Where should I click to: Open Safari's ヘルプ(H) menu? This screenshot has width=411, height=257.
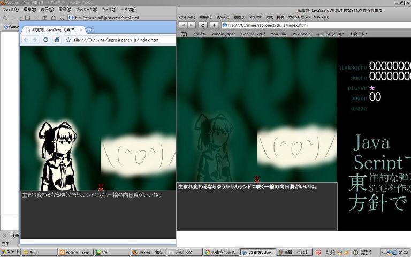tap(321, 17)
